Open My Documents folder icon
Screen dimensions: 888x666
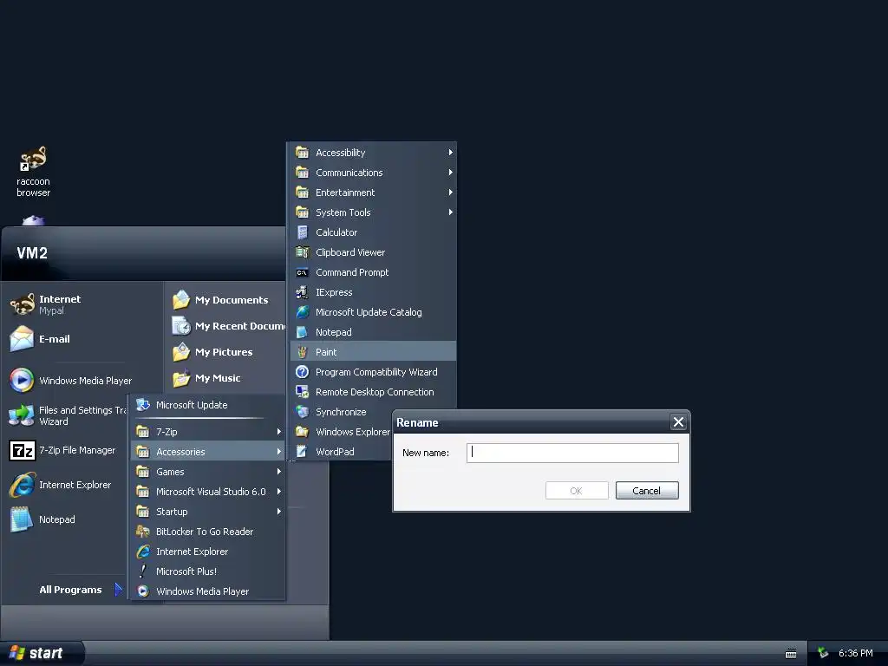coord(181,299)
